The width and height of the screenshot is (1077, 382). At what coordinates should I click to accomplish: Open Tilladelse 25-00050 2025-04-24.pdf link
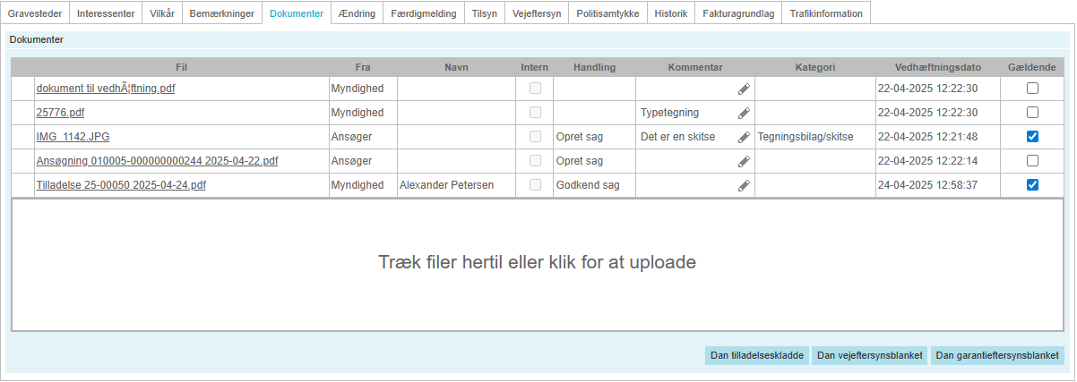(121, 185)
